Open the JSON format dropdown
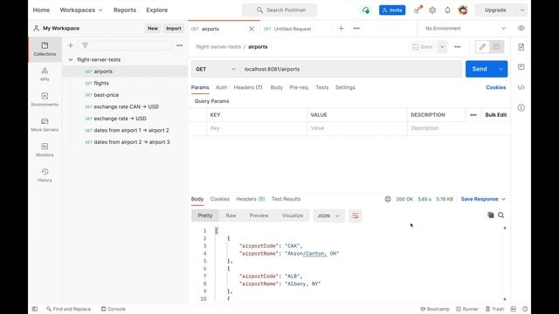The height and width of the screenshot is (314, 559). pos(328,215)
